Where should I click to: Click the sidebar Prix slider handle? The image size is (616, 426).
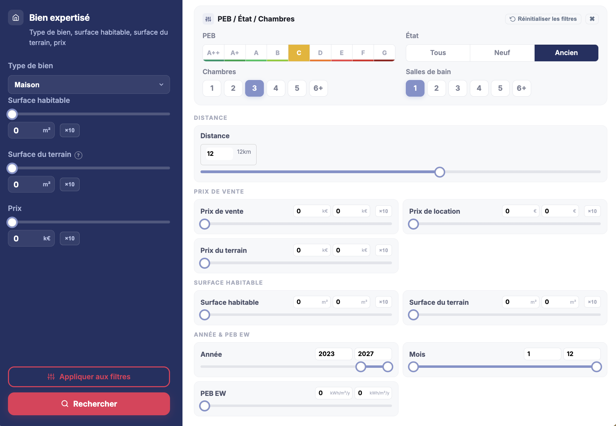pos(12,222)
